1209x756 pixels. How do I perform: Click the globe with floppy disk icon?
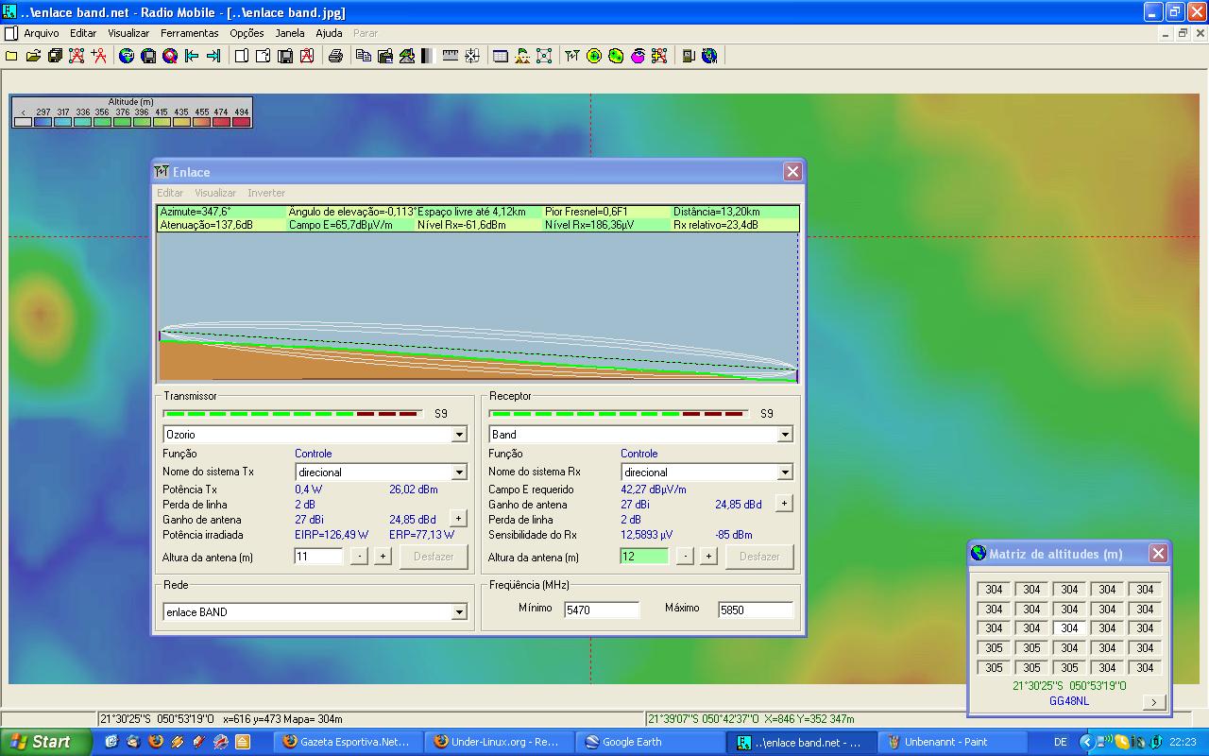(x=148, y=57)
